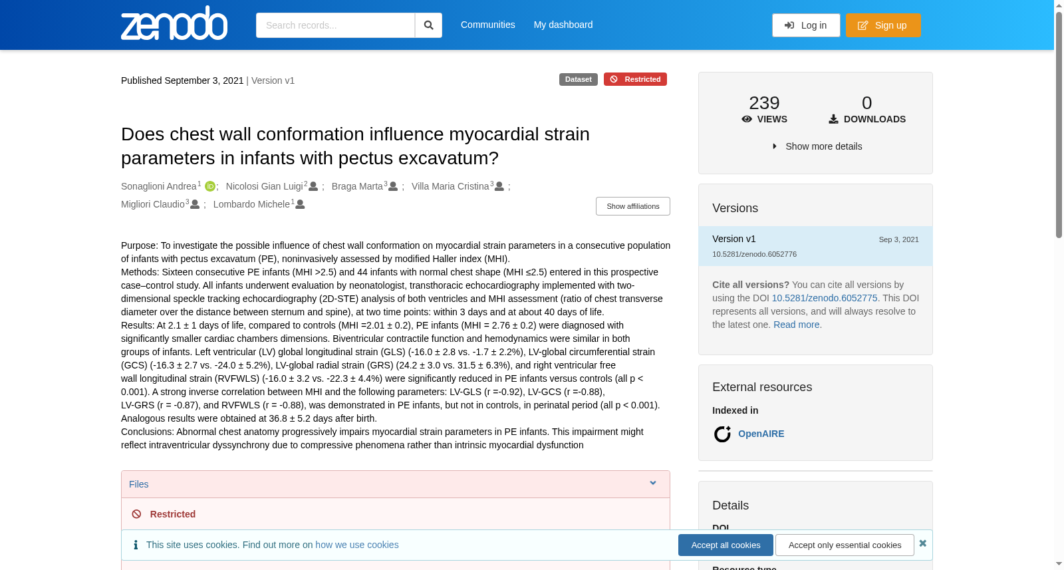
Task: Open My dashboard
Action: point(563,25)
